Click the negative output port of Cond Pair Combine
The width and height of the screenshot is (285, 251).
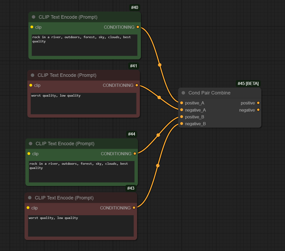pos(258,110)
